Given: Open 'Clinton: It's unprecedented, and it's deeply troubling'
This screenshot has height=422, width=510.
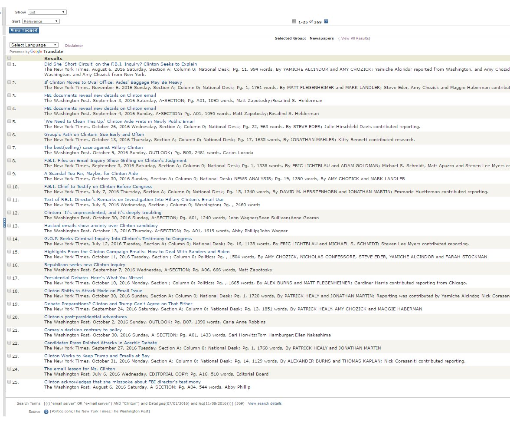Looking at the screenshot, I should tap(103, 213).
